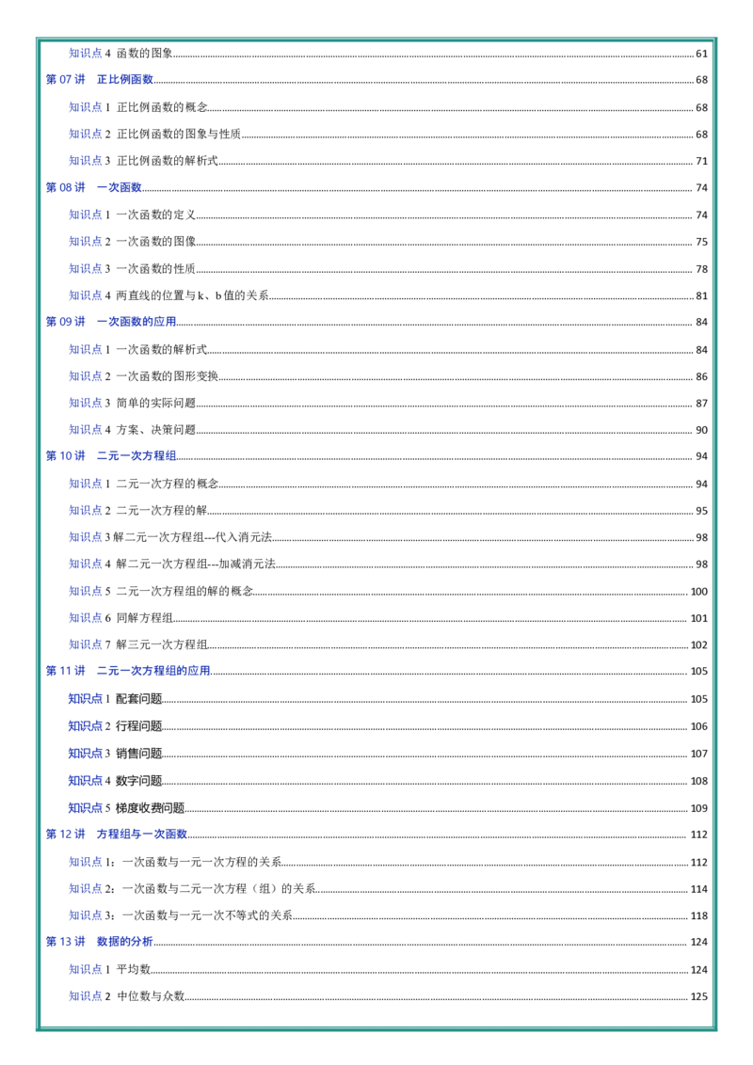Click the 代入消元法 entry
Image resolution: width=753 pixels, height=1065 pixels.
pos(388,537)
